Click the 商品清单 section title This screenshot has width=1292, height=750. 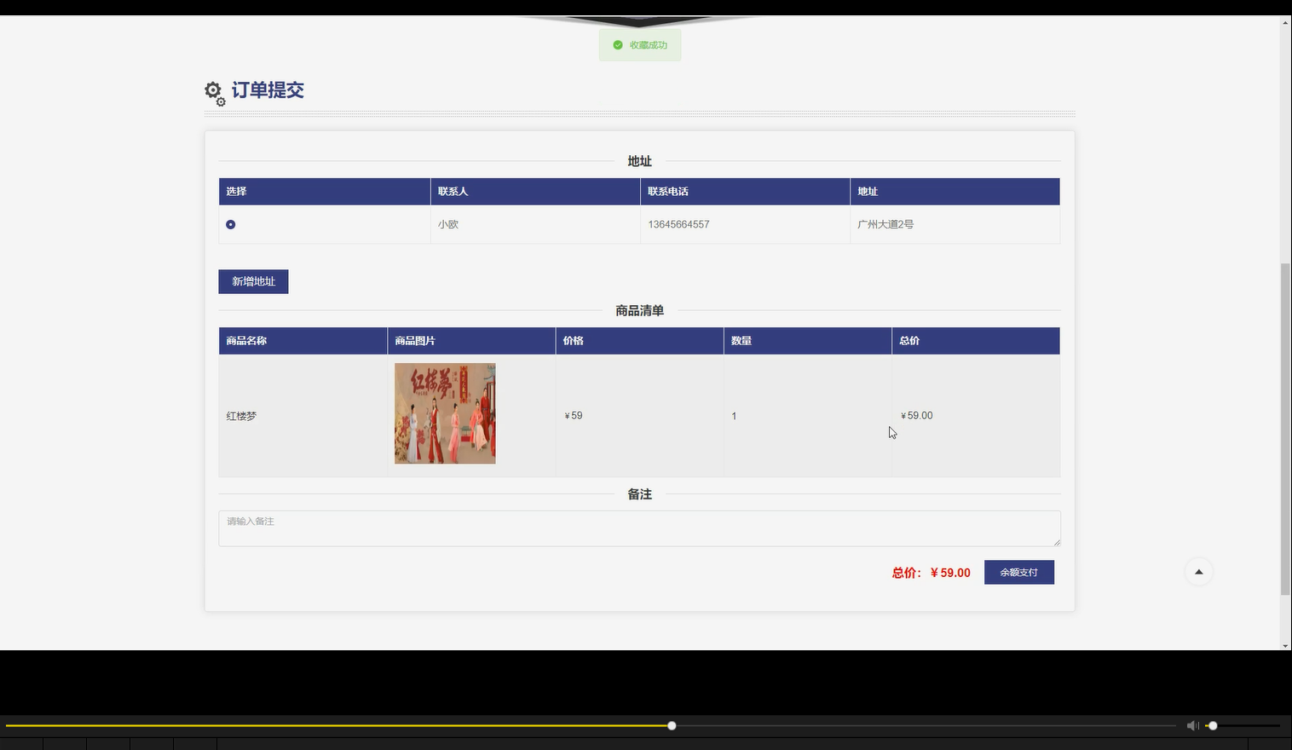pos(639,311)
